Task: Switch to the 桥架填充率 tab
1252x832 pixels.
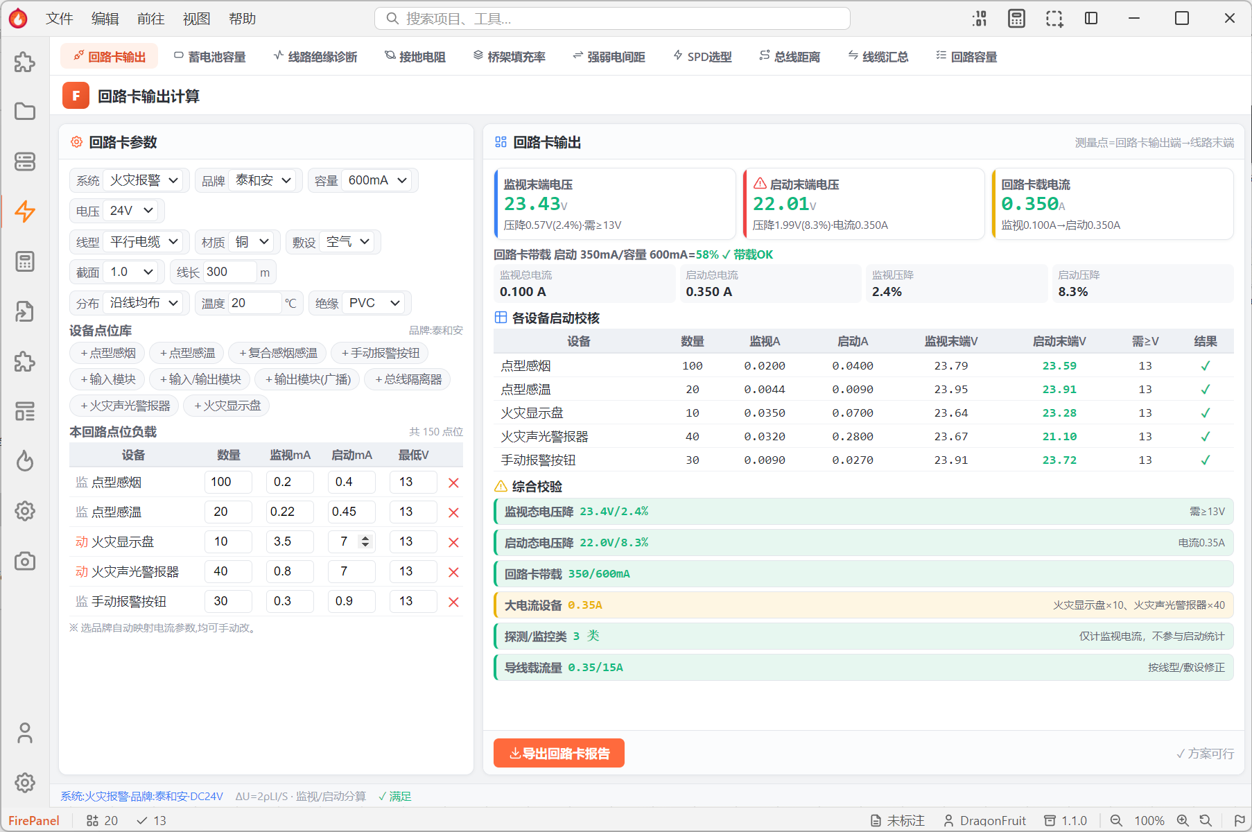Action: [x=510, y=56]
